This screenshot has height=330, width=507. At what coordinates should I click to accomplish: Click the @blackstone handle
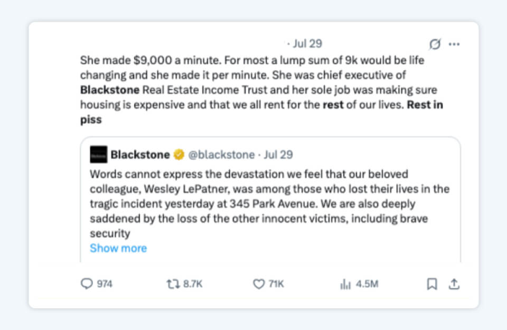point(221,155)
